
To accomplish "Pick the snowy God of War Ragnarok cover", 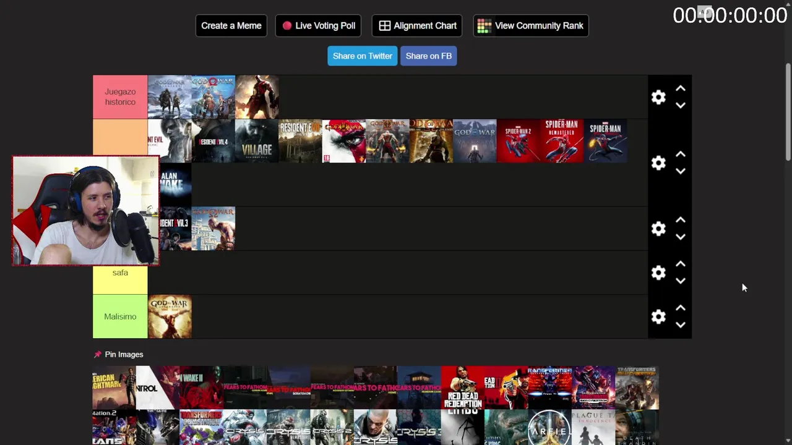I will coord(170,97).
